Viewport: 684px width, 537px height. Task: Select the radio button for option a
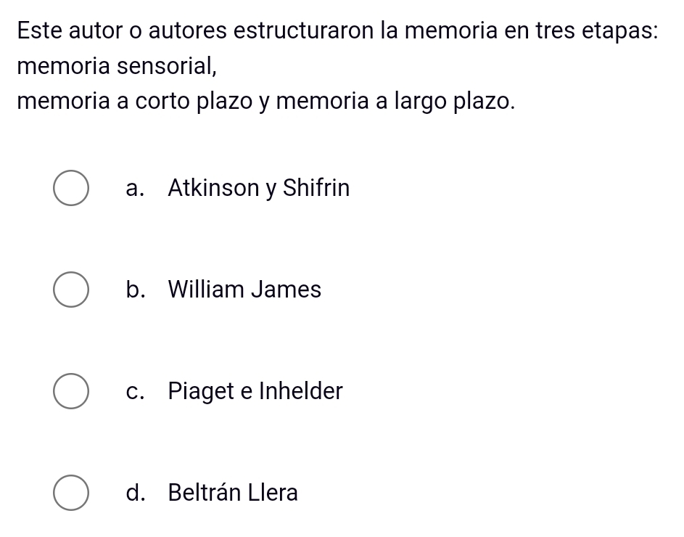70,187
